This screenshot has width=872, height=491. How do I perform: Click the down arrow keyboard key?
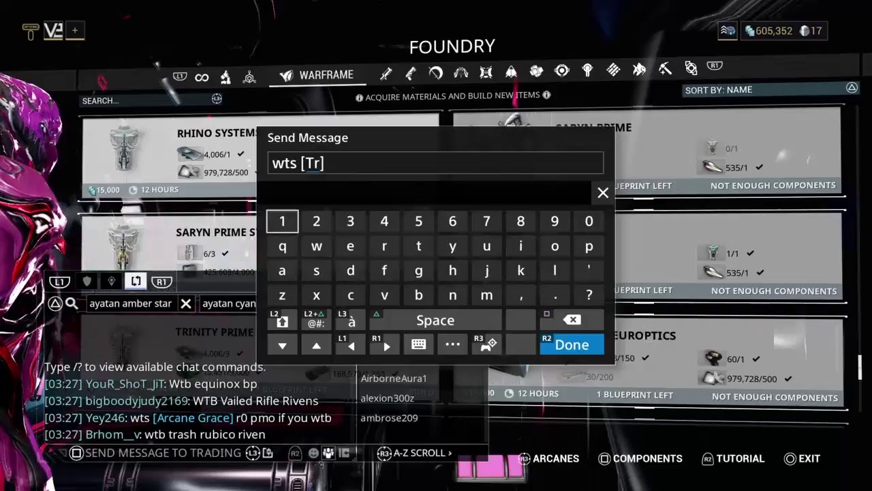[x=282, y=345]
